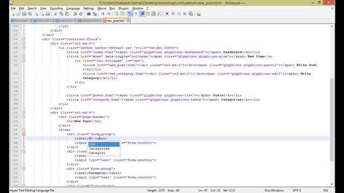Toggle INS mode in status bar
Image resolution: width=344 pixels, height=193 pixels.
pos(326,190)
